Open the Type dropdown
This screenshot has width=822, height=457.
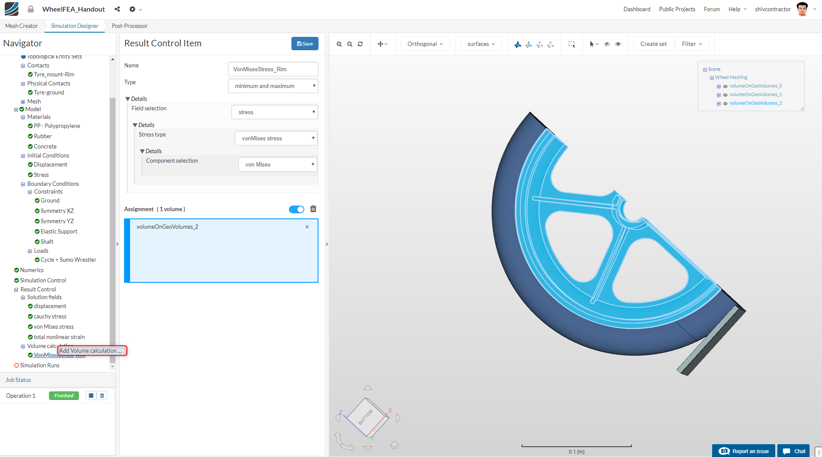(x=273, y=86)
